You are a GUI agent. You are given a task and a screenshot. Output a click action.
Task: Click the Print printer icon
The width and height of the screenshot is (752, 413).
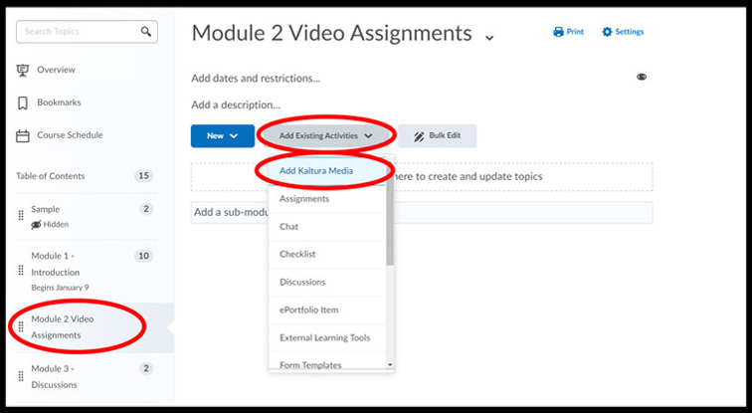558,32
